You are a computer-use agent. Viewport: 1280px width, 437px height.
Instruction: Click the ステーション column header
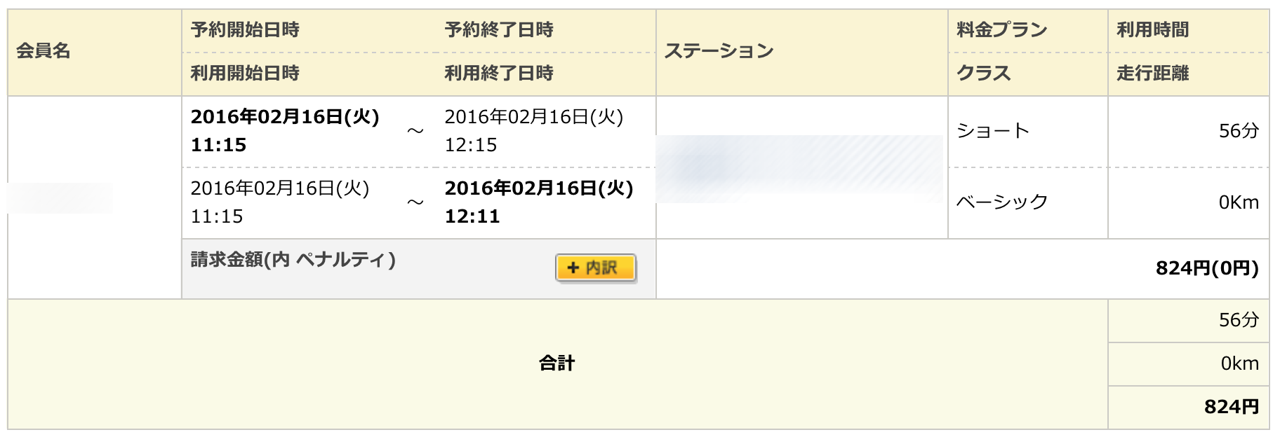(x=719, y=51)
